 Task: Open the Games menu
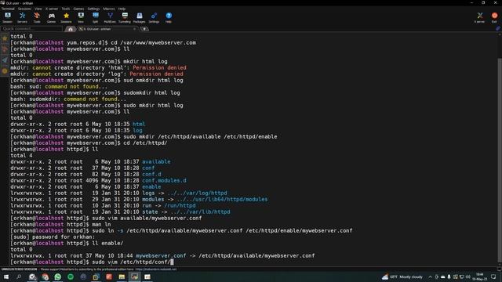[x=78, y=9]
